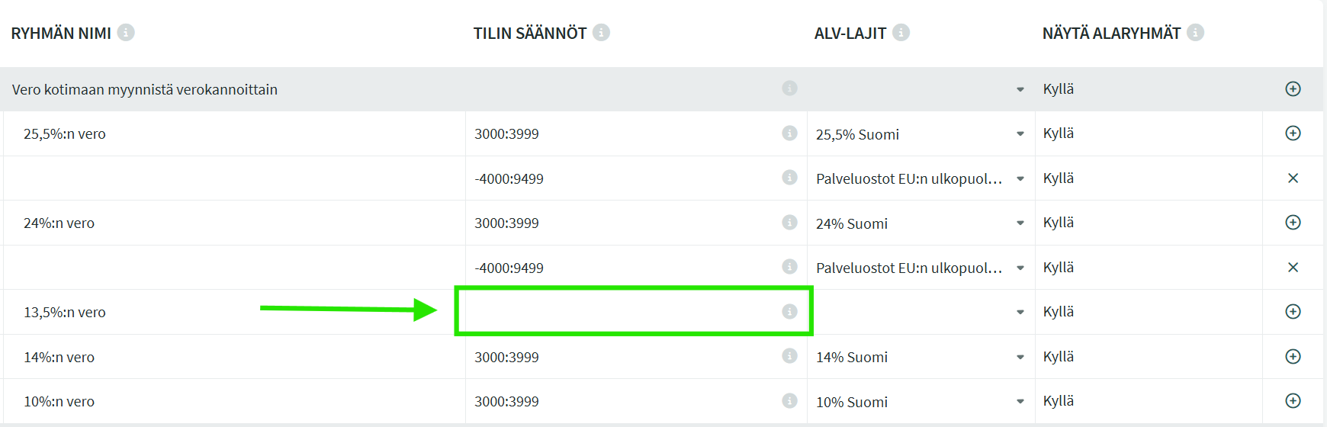Delete second -4000:9499 rule row with X
The width and height of the screenshot is (1327, 427).
click(1293, 268)
